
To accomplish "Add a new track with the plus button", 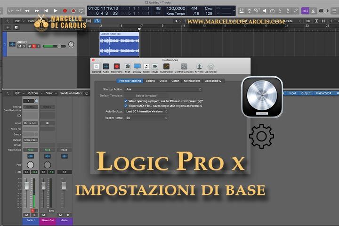I will coord(8,28).
